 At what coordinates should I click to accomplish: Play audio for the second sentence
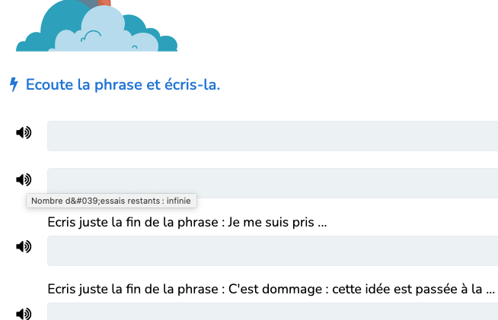tap(24, 179)
